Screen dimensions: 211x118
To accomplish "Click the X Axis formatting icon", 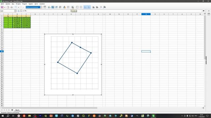I will point(93,7).
